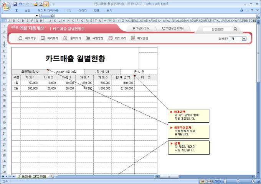Redo the last undone action
Viewport: 261px width, 184px height.
pyautogui.click(x=28, y=4)
